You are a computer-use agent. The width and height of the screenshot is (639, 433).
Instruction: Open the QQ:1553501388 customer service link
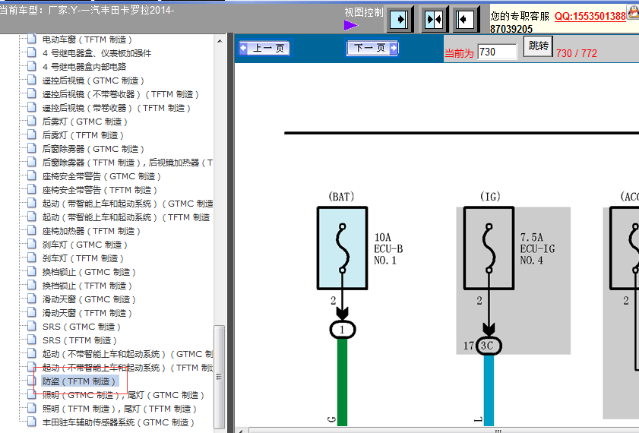590,16
